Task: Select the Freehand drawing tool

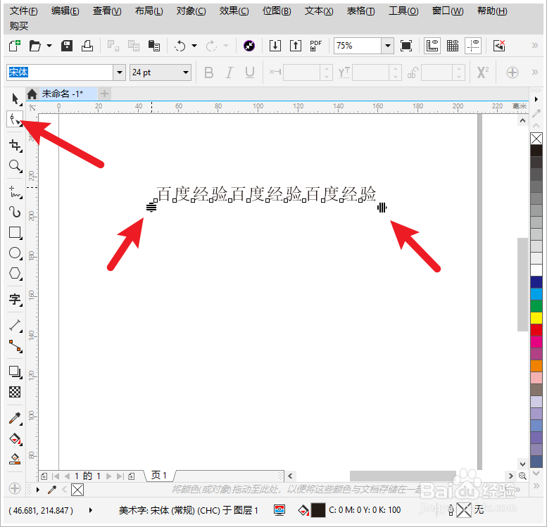Action: point(15,192)
